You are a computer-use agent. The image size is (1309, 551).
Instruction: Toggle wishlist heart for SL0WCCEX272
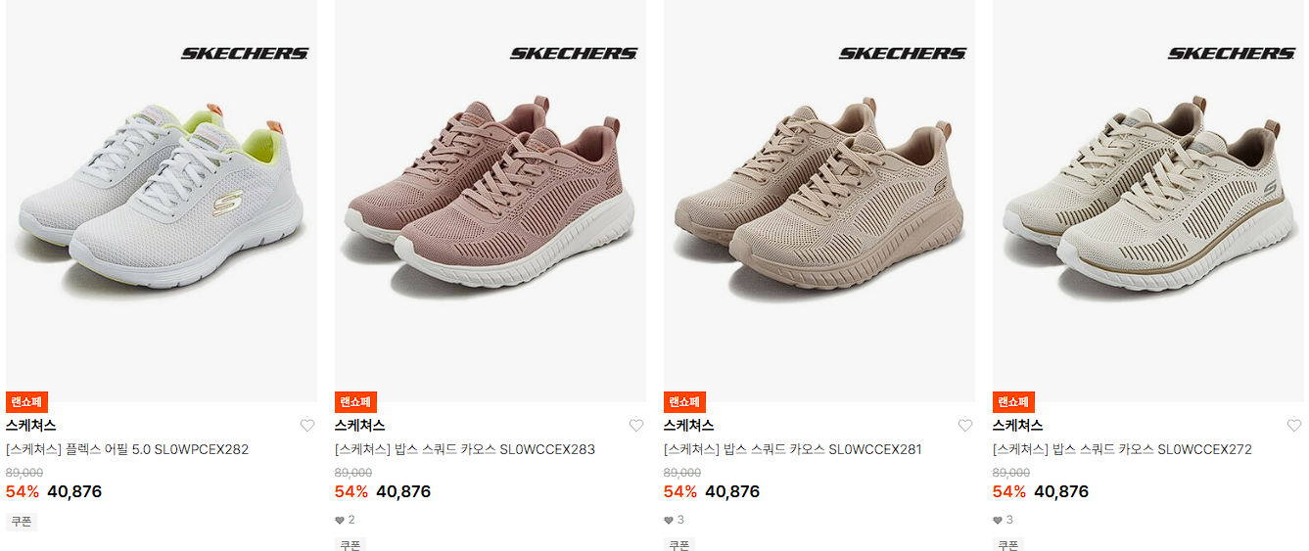point(1294,426)
